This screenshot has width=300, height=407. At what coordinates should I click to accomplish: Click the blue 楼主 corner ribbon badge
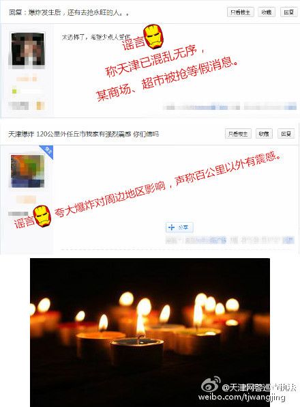(x=46, y=152)
